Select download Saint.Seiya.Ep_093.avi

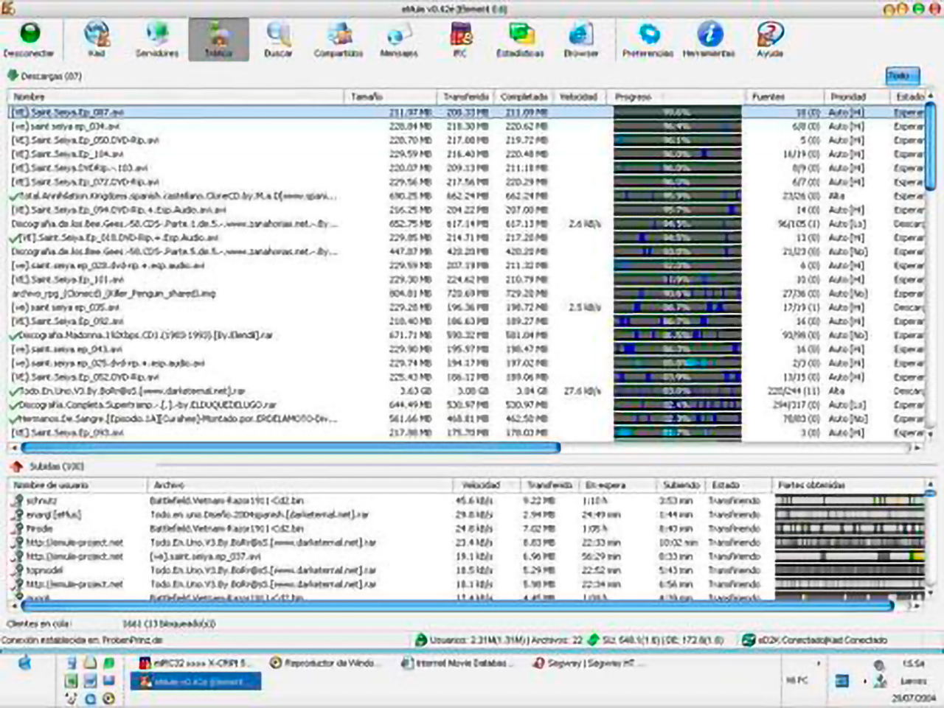[465, 432]
